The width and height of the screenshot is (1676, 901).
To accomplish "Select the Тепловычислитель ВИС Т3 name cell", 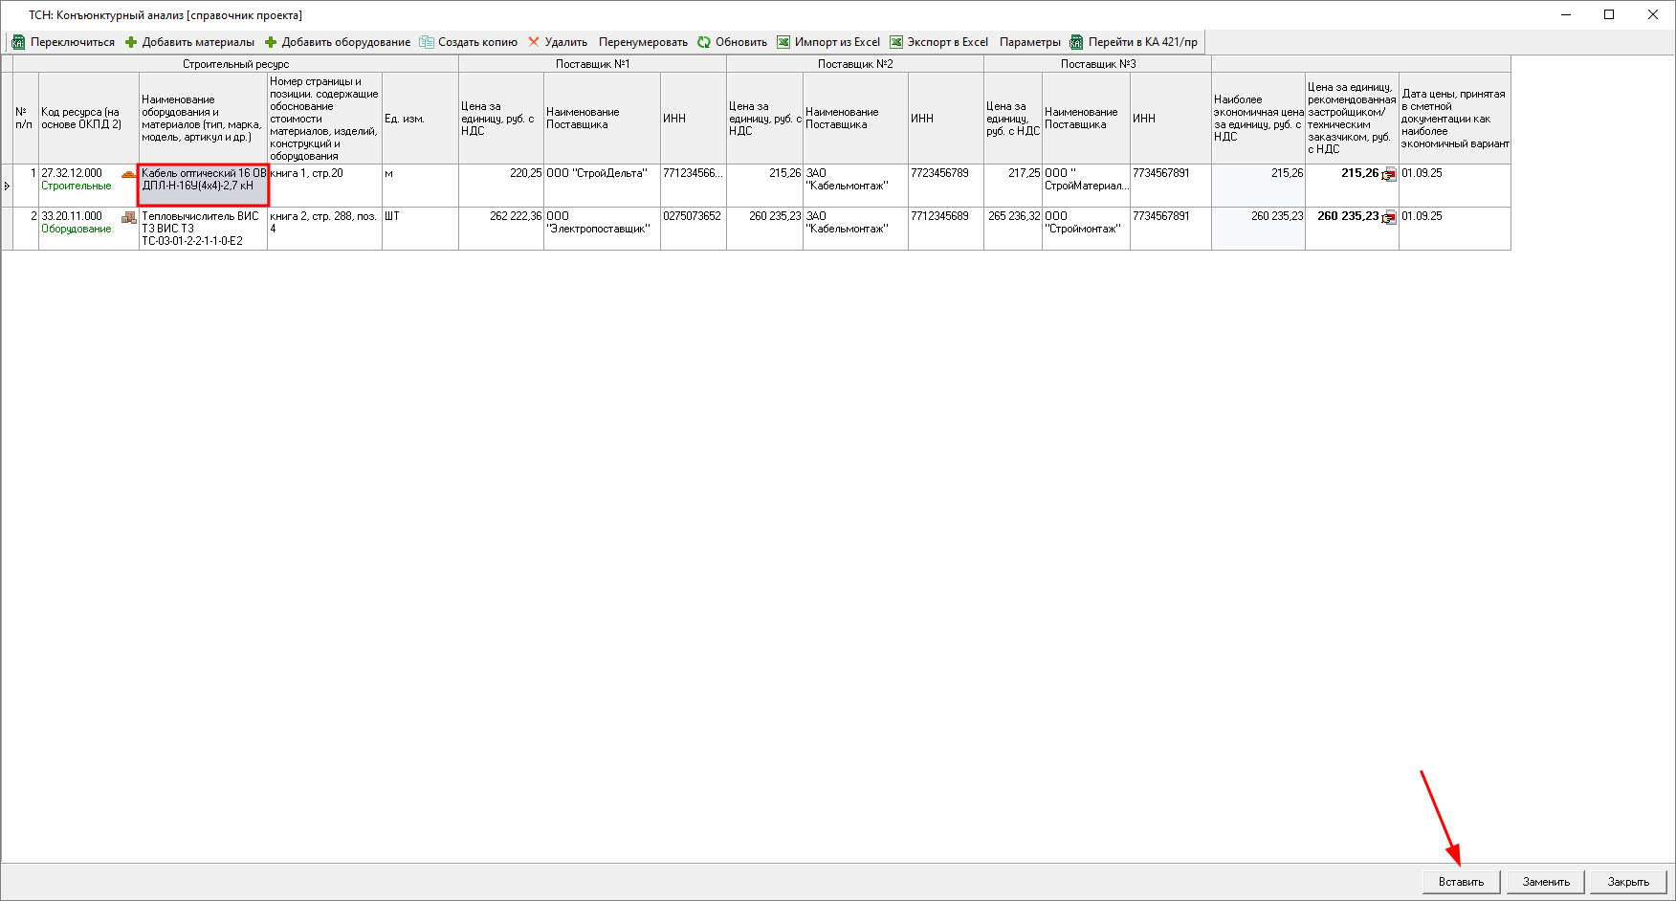I will pyautogui.click(x=202, y=229).
